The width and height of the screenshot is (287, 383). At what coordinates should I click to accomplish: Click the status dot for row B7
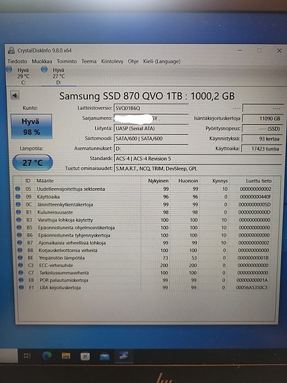[20, 243]
